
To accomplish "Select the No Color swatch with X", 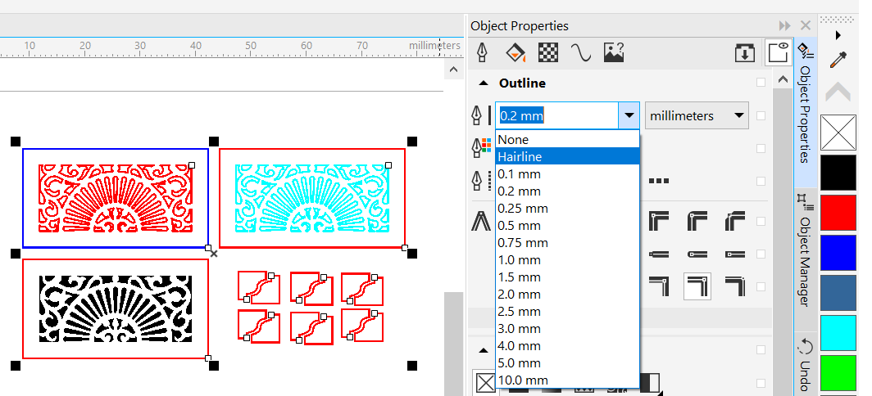I will [838, 132].
